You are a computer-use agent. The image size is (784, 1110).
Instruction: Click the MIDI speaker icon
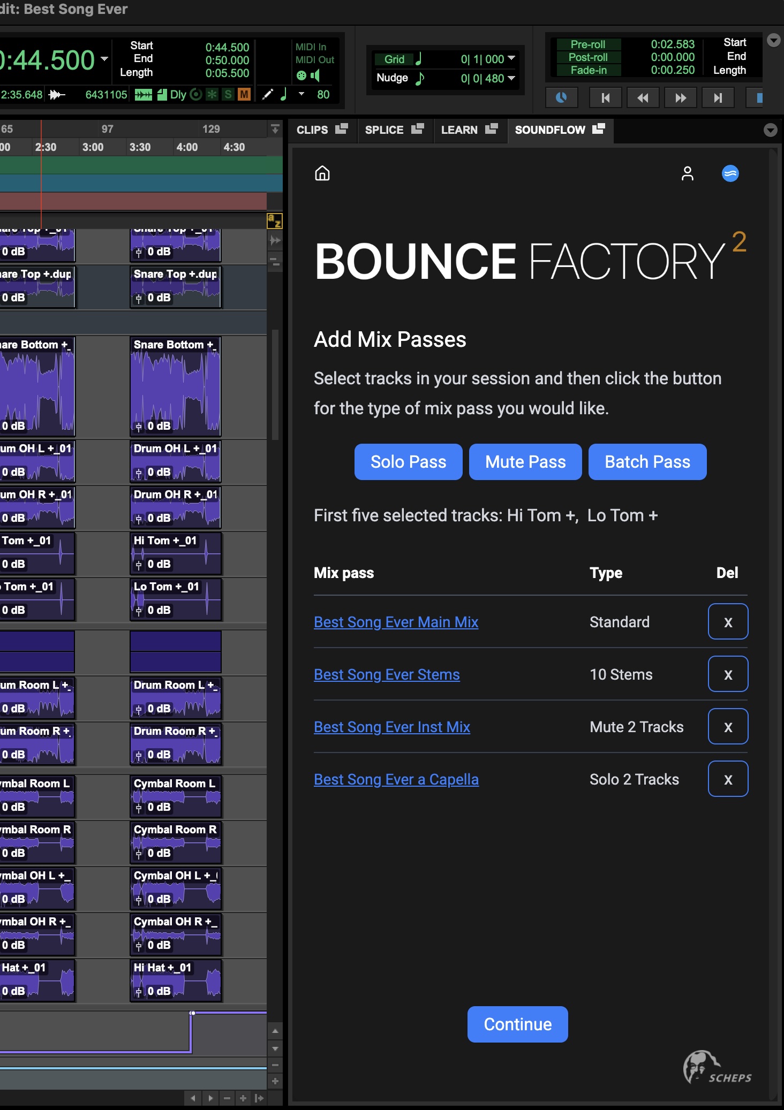coord(315,75)
